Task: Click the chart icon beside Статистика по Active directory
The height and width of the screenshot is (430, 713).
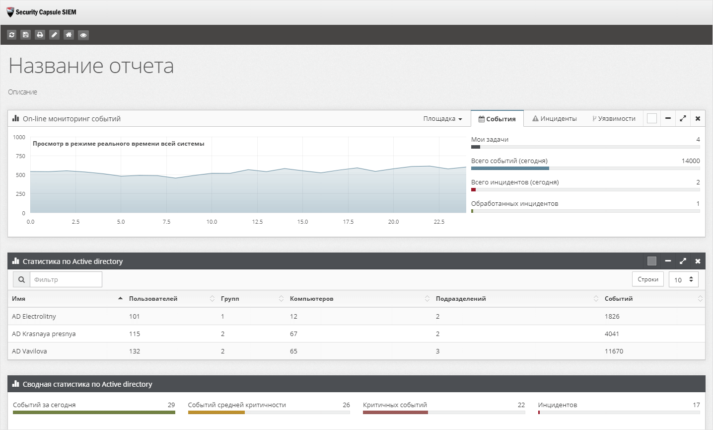Action: click(16, 261)
